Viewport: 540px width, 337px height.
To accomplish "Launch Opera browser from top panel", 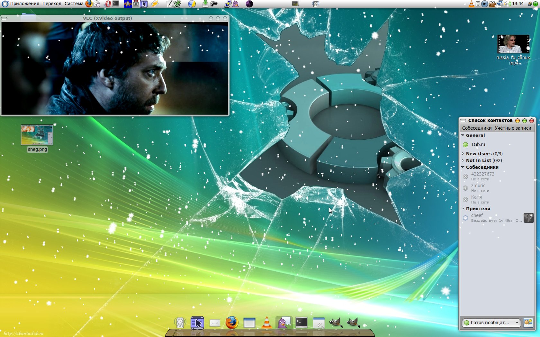I will point(108,4).
